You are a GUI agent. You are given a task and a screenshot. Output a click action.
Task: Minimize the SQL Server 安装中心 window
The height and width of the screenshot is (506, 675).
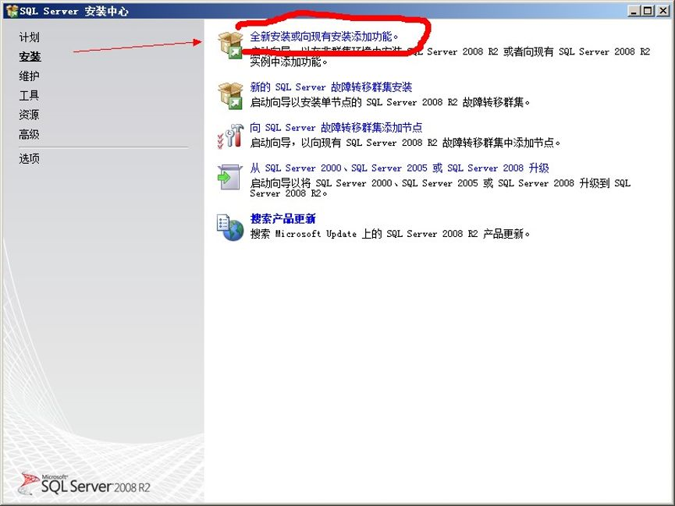tap(634, 11)
